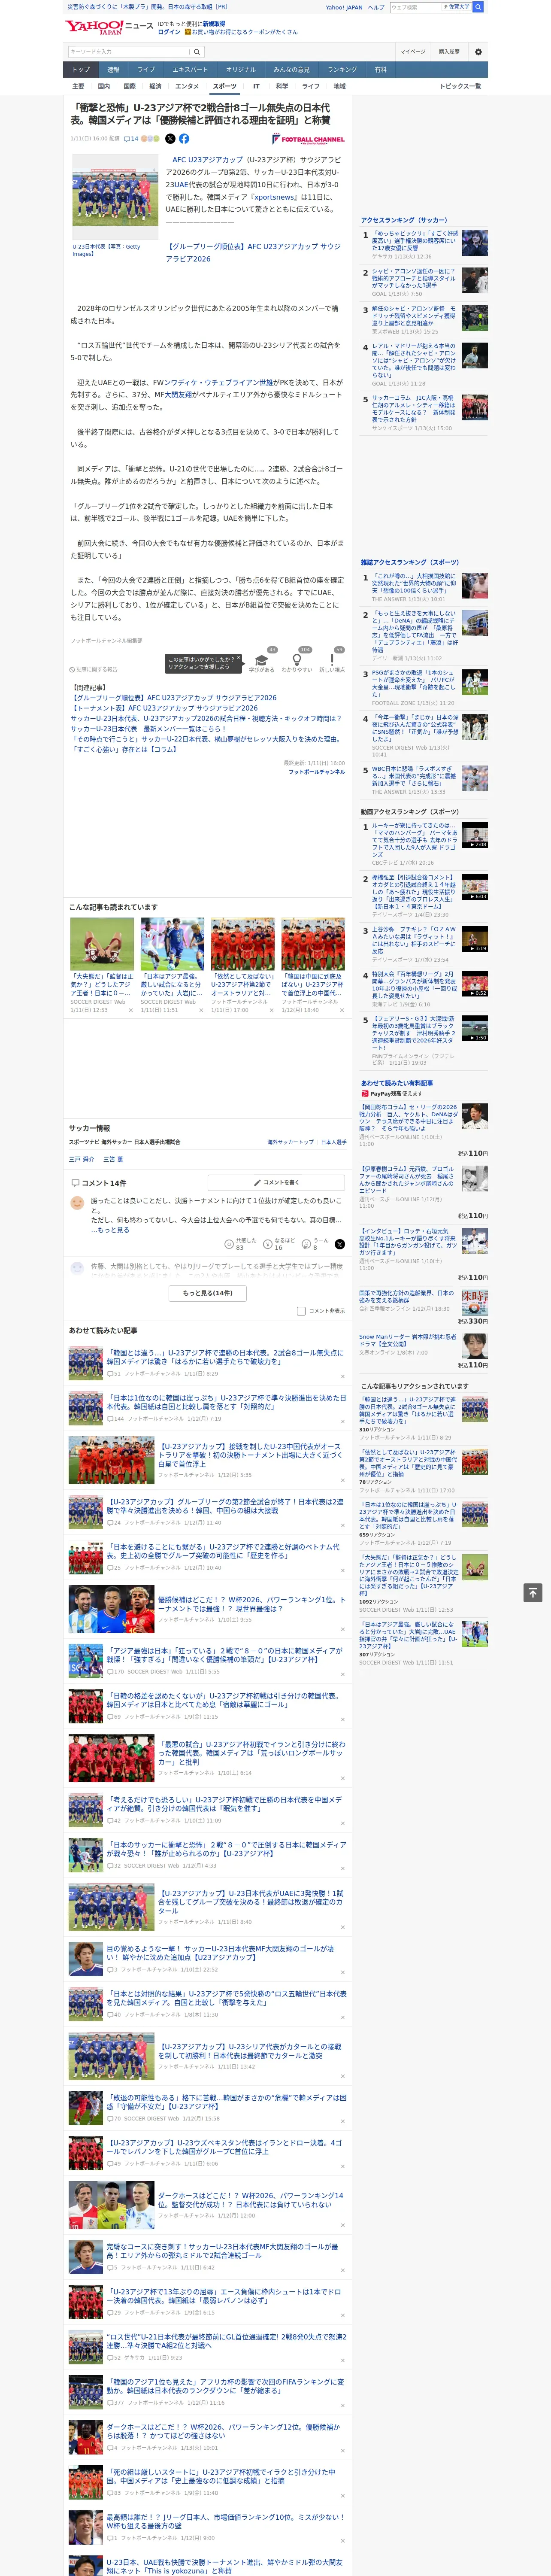The image size is (551, 2576).
Task: Select the エキスパート tab
Action: [190, 70]
